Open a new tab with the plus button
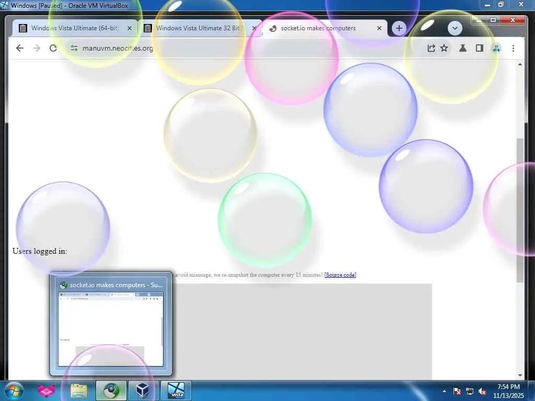Screen dimensions: 535x401 [399, 28]
